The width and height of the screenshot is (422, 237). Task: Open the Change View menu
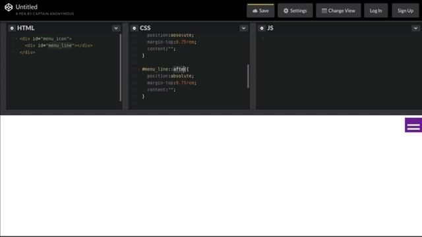pyautogui.click(x=338, y=11)
